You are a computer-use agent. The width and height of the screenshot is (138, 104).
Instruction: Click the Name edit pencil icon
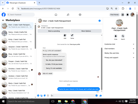point(72,35)
